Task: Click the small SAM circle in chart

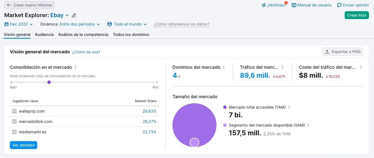Action: click(194, 142)
